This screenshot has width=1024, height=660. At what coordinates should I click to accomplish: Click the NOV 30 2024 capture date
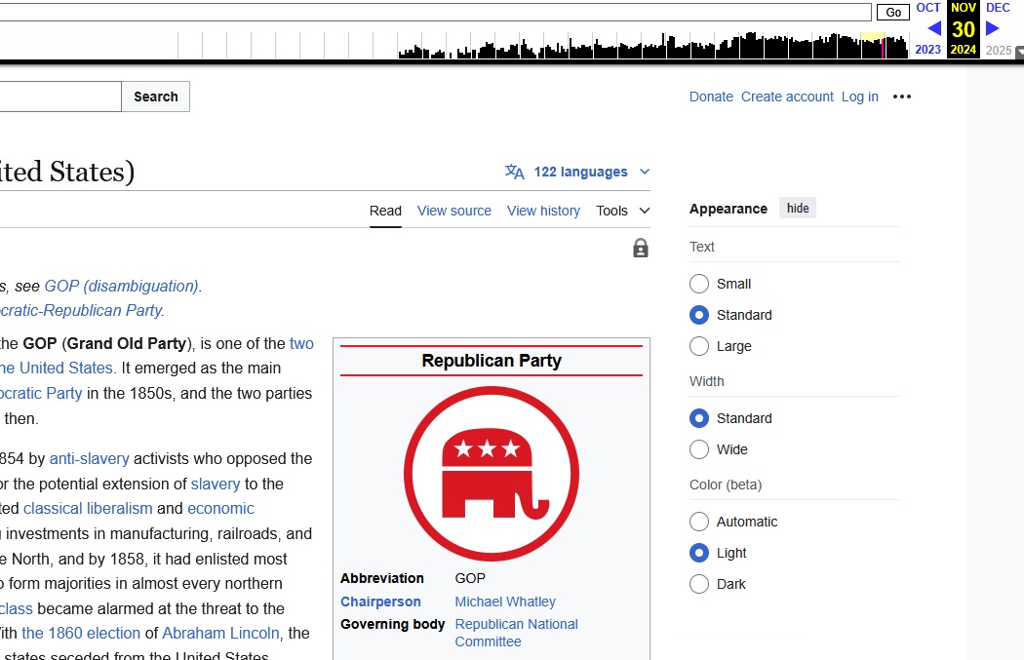[964, 28]
